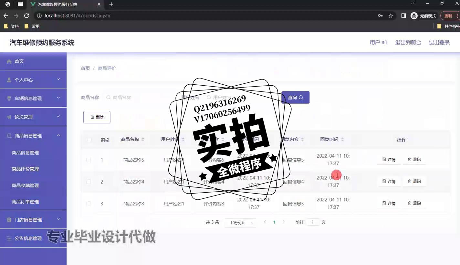Image resolution: width=460 pixels, height=265 pixels.
Task: Click the icon beside 公告信息管理
Action: pos(9,238)
